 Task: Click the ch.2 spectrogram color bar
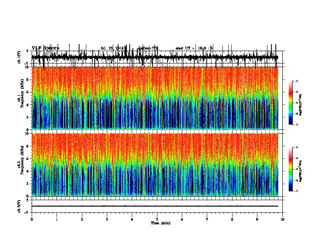(x=290, y=169)
